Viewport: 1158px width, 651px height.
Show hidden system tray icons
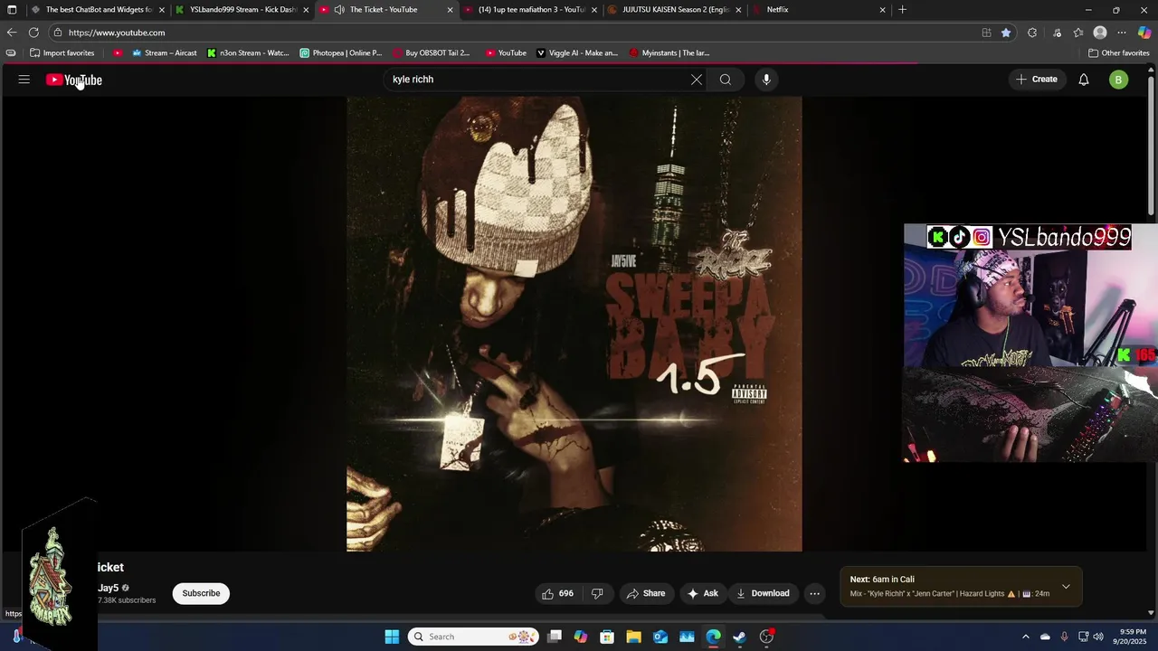pos(1025,637)
